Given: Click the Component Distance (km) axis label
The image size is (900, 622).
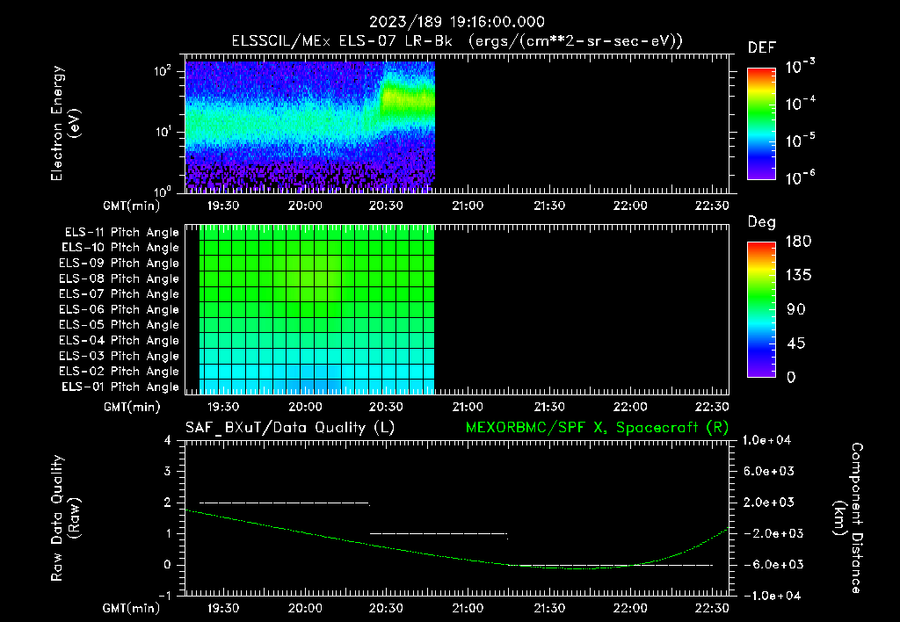Looking at the screenshot, I should tap(848, 518).
